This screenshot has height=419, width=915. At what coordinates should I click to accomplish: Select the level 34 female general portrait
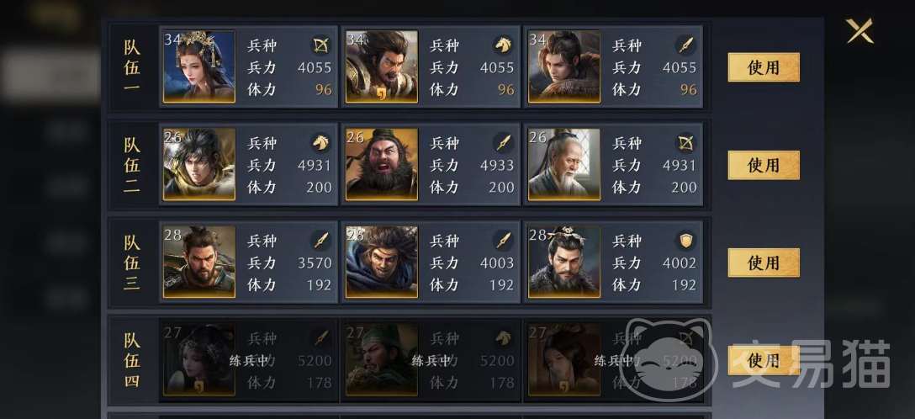(x=199, y=66)
